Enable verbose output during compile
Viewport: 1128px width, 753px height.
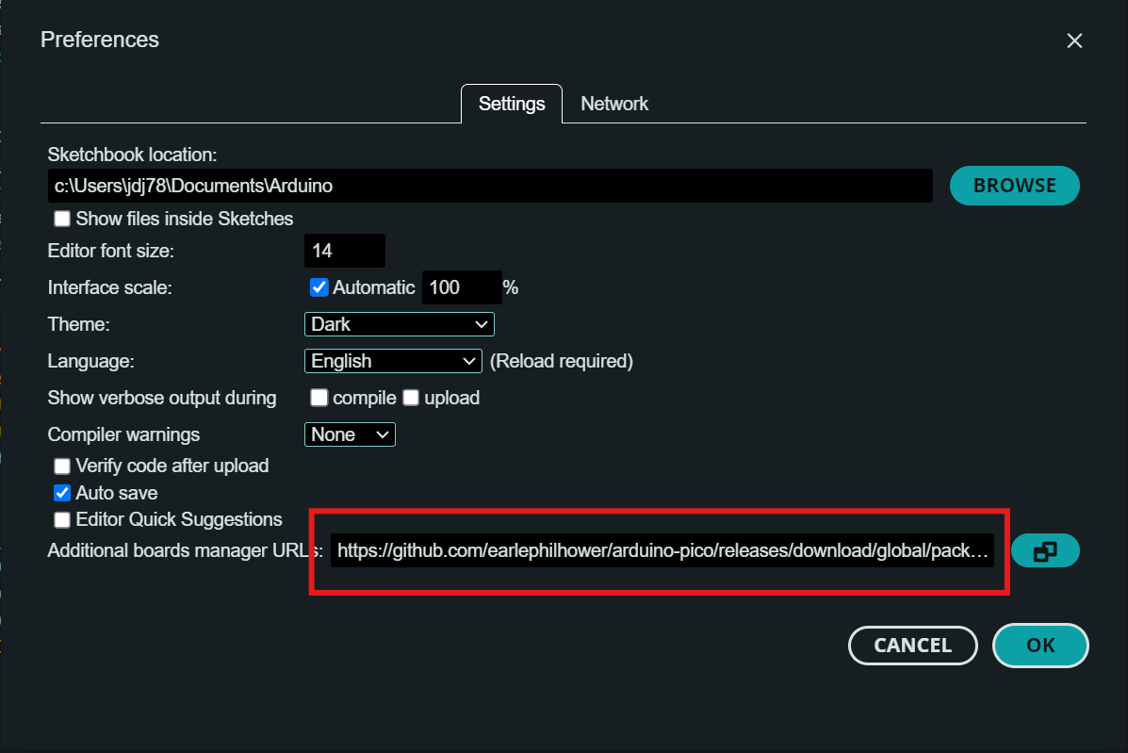[x=319, y=398]
